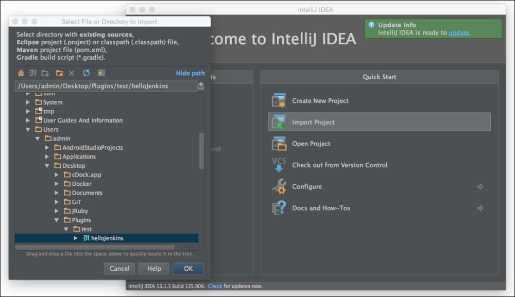Image resolution: width=515 pixels, height=297 pixels.
Task: Refresh the file tree with sync icon
Action: point(86,73)
